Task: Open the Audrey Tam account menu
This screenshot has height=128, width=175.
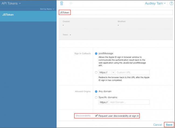Action: [155, 3]
